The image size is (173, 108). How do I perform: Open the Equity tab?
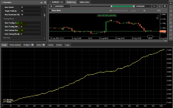click(4, 45)
